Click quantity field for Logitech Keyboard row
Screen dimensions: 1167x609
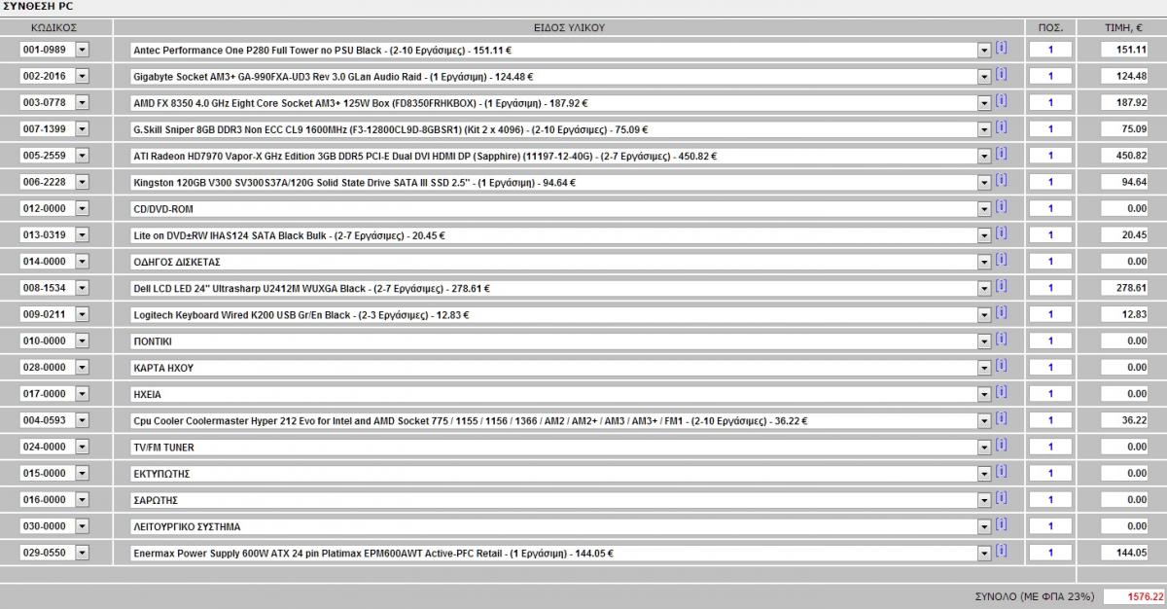click(x=1051, y=315)
